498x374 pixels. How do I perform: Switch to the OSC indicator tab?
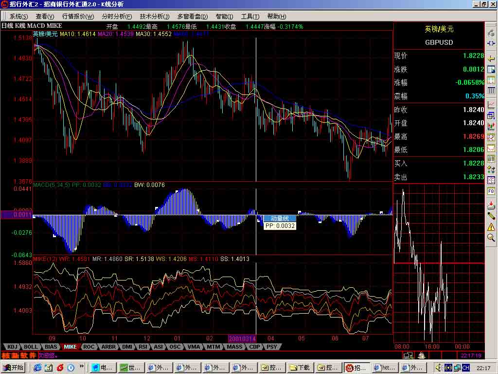[x=175, y=347]
